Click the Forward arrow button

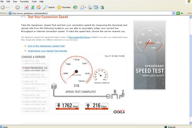click(17, 7)
